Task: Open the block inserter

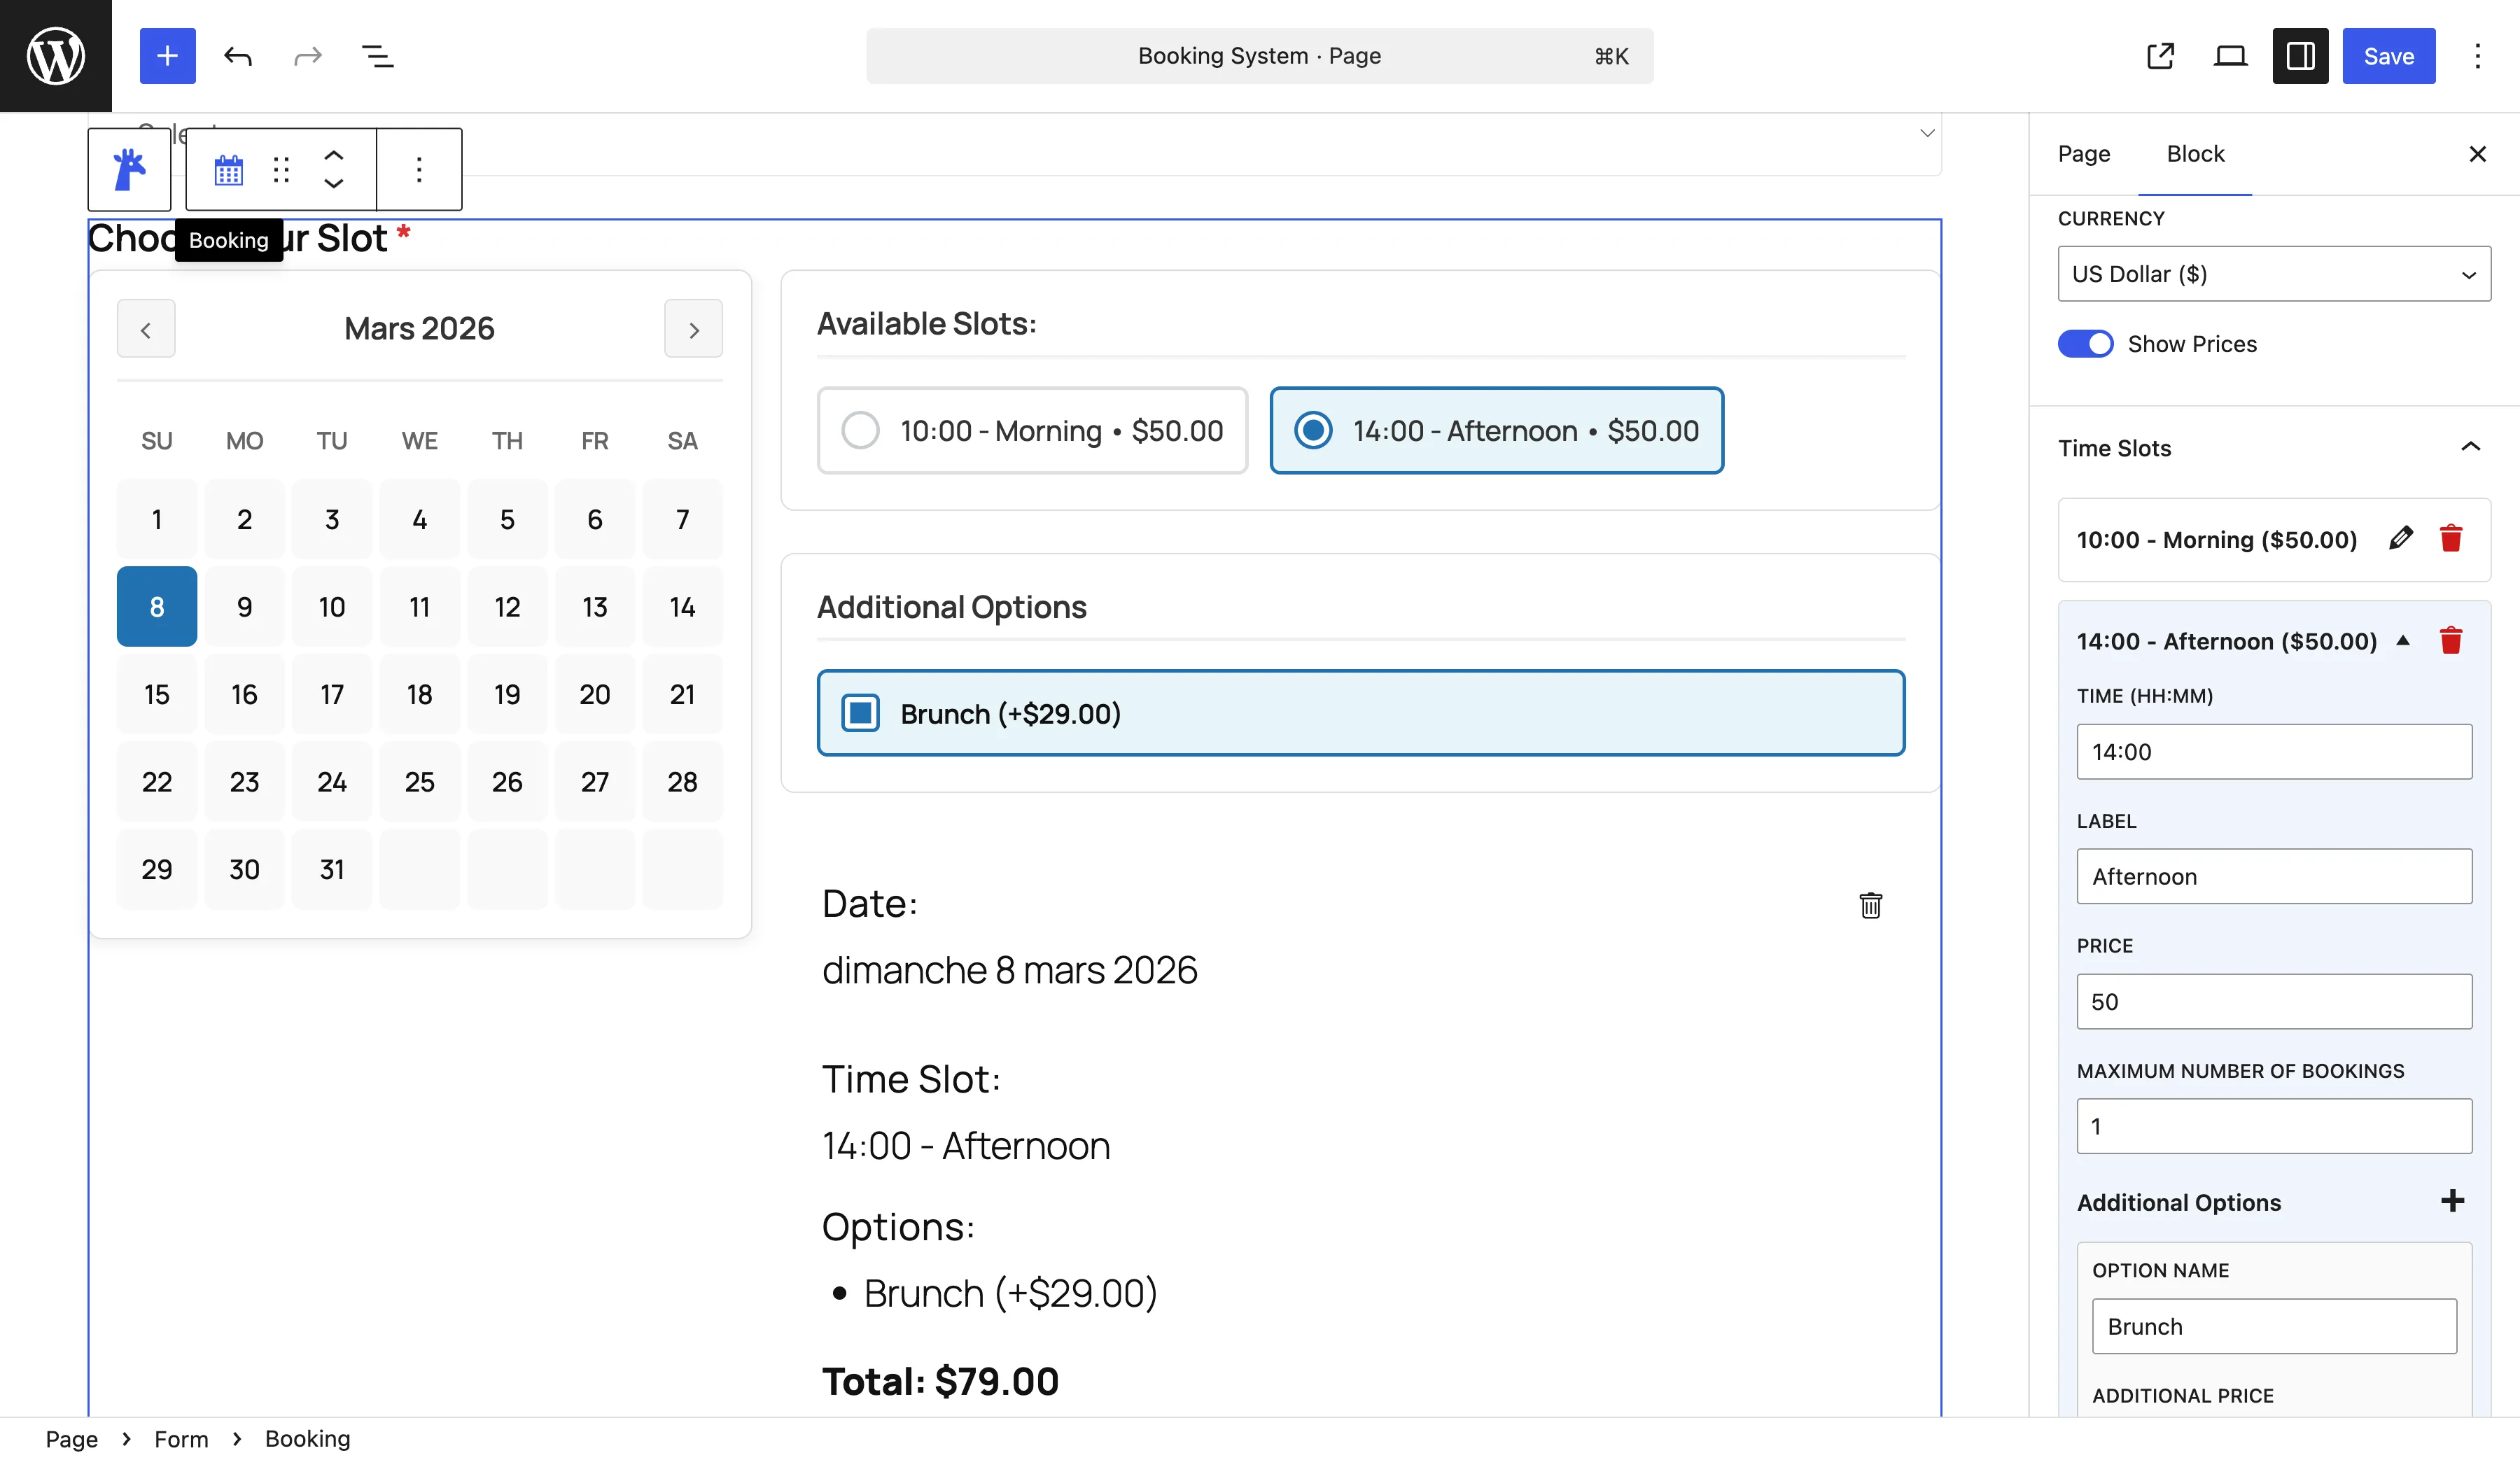Action: [x=167, y=56]
